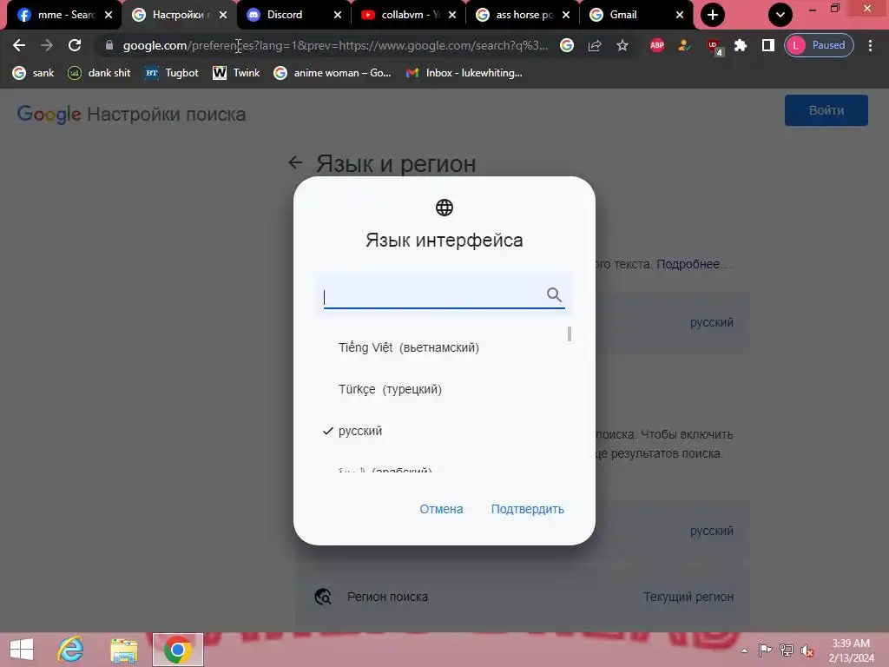Open the taskbar clock and date
The image size is (889, 667).
tap(851, 650)
